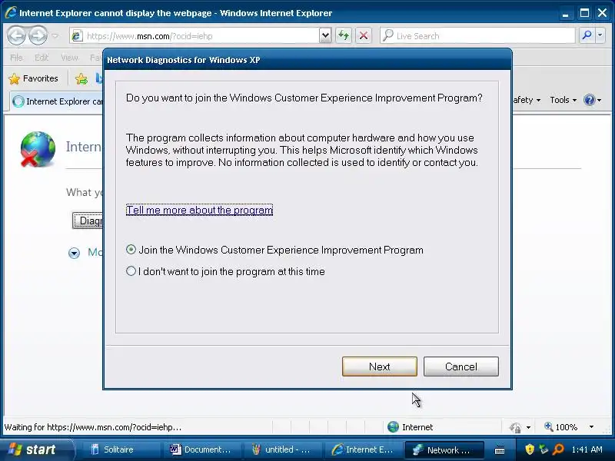The height and width of the screenshot is (461, 615).
Task: Open the recent pages dropdown arrow
Action: (x=55, y=36)
